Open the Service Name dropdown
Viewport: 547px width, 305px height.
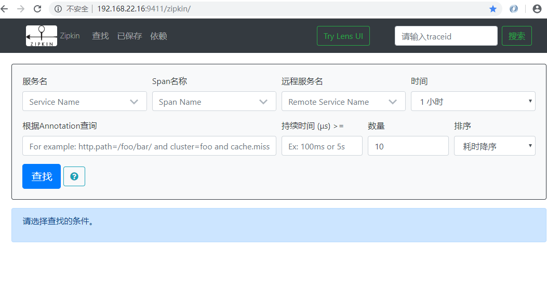tap(84, 101)
